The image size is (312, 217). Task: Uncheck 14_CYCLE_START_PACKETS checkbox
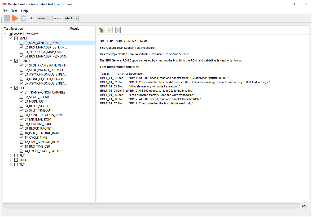point(21,151)
